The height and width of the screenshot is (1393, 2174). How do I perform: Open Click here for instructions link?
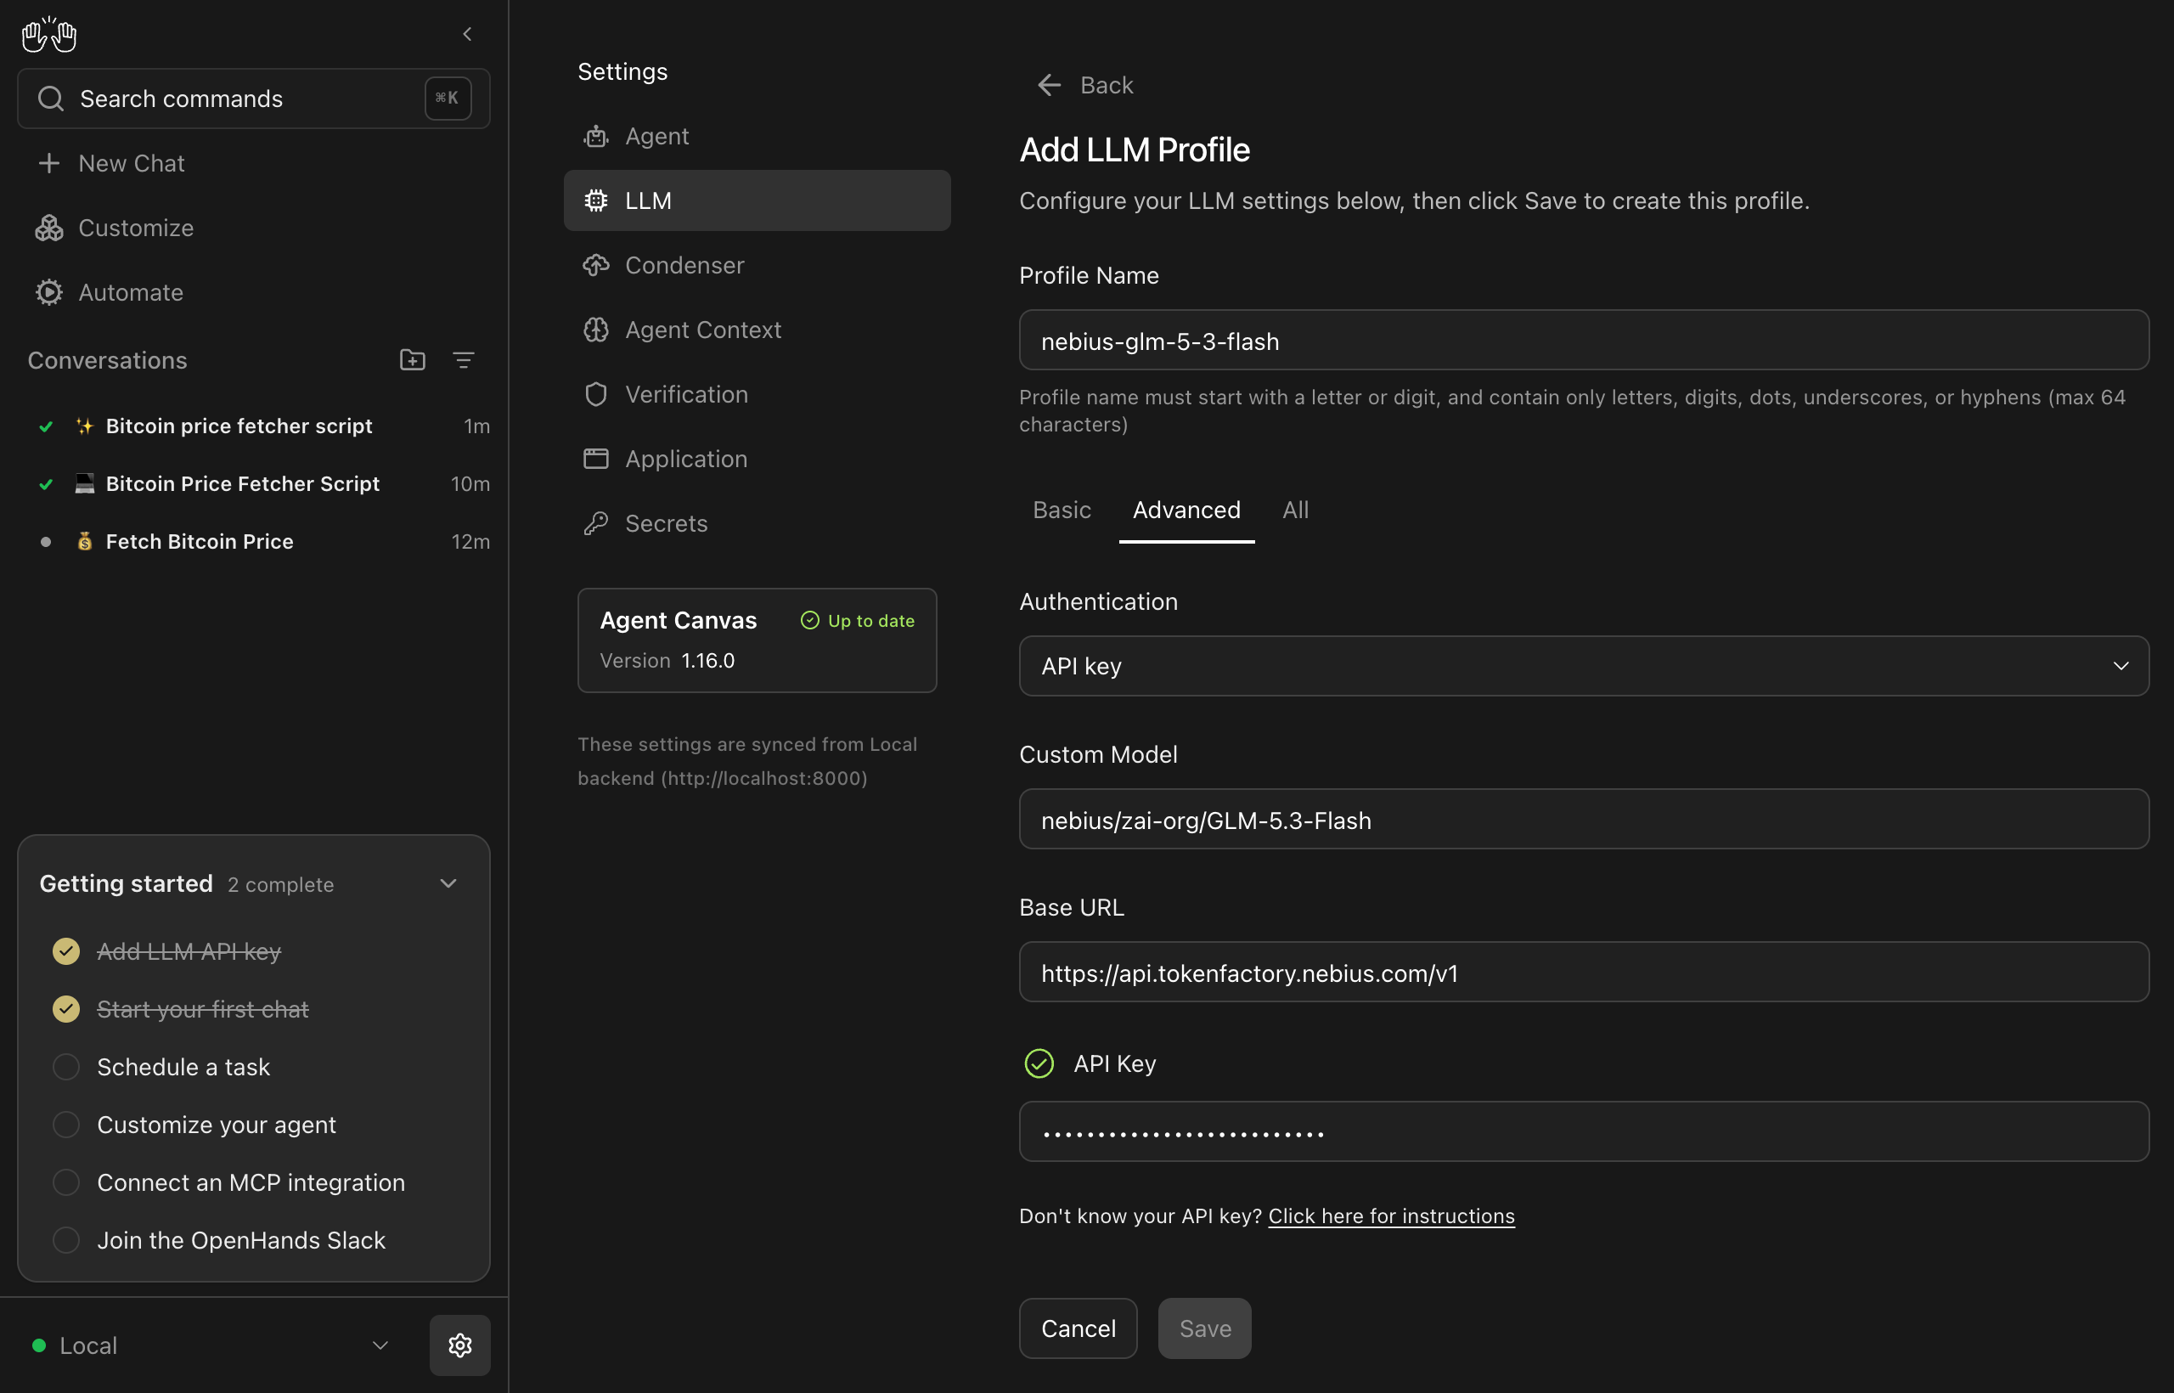pyautogui.click(x=1391, y=1215)
